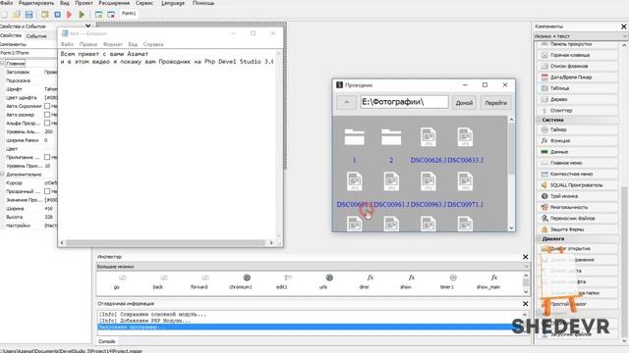The width and height of the screenshot is (629, 353).
Task: Select chromium1 object in Инспектор
Action: coord(241,281)
